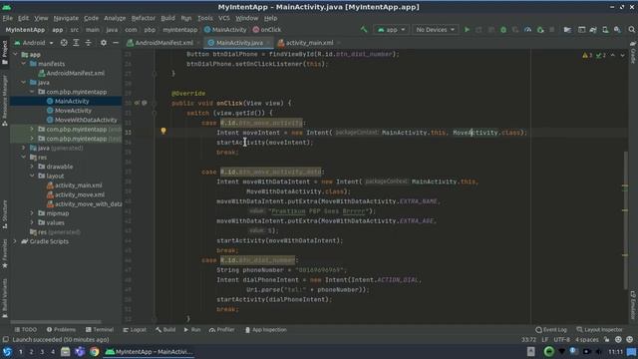Click the warnings indicator in the editor corner
Screen dimensions: 638x359
[587, 55]
